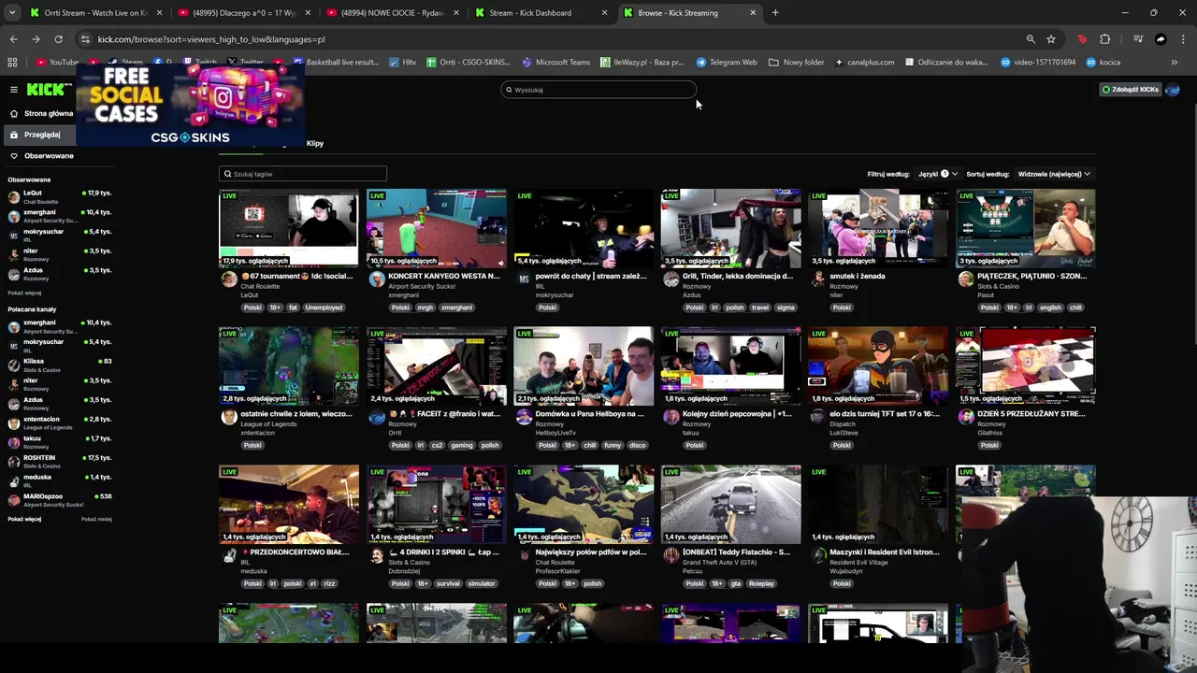
Task: Click the simulator tag under Dobrodziej stream
Action: point(481,583)
